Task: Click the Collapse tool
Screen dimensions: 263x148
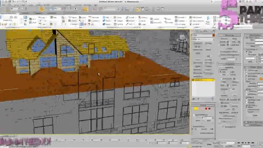Action: click(119, 21)
